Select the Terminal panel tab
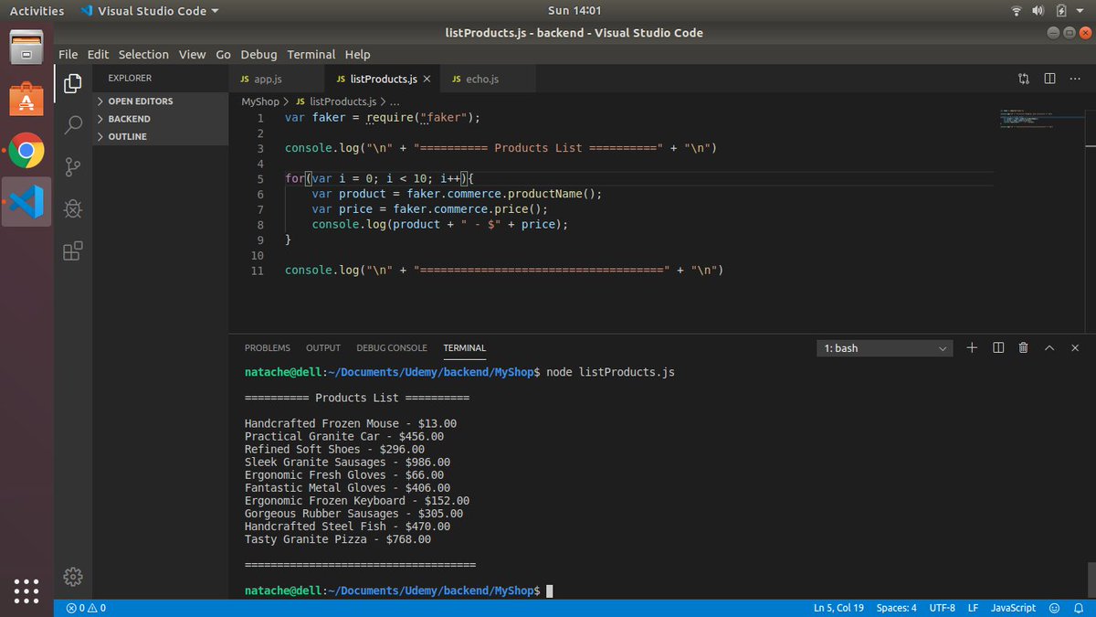 click(465, 348)
